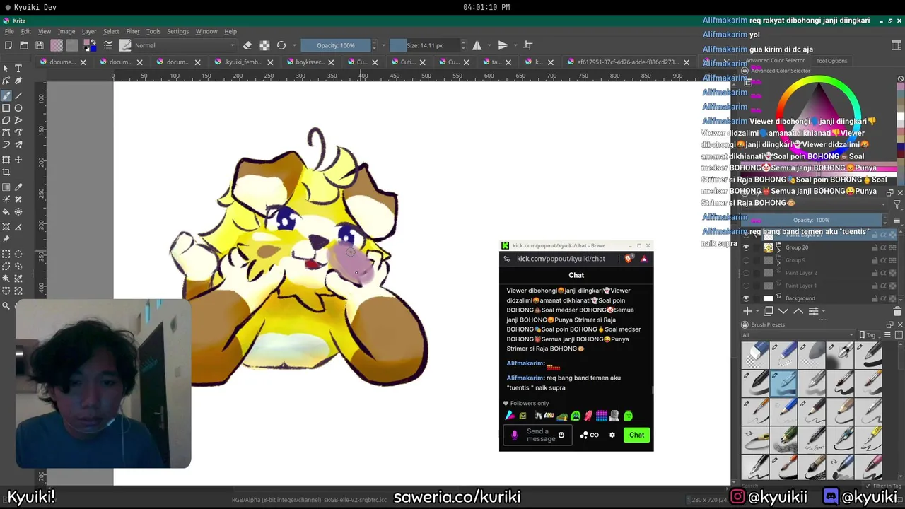
Task: Activate the Transform tool
Action: point(6,160)
